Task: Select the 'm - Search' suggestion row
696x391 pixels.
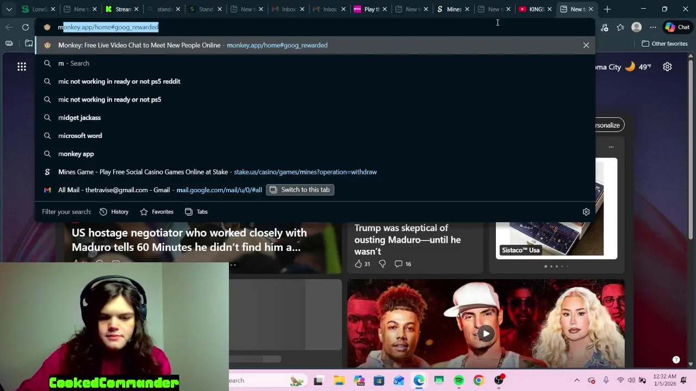Action: tap(315, 63)
